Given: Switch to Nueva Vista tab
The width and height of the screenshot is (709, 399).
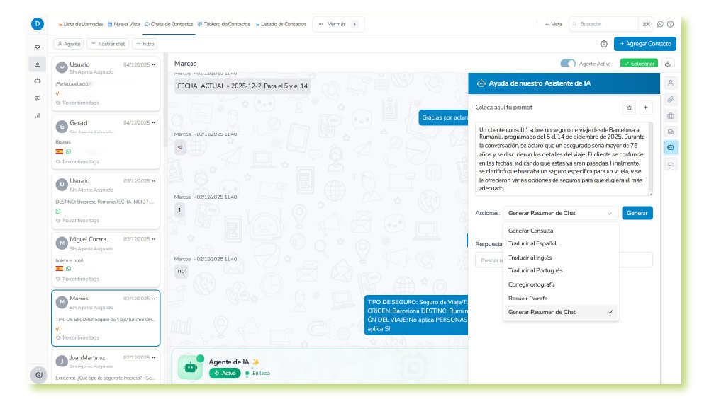Looking at the screenshot, I should click(x=123, y=24).
